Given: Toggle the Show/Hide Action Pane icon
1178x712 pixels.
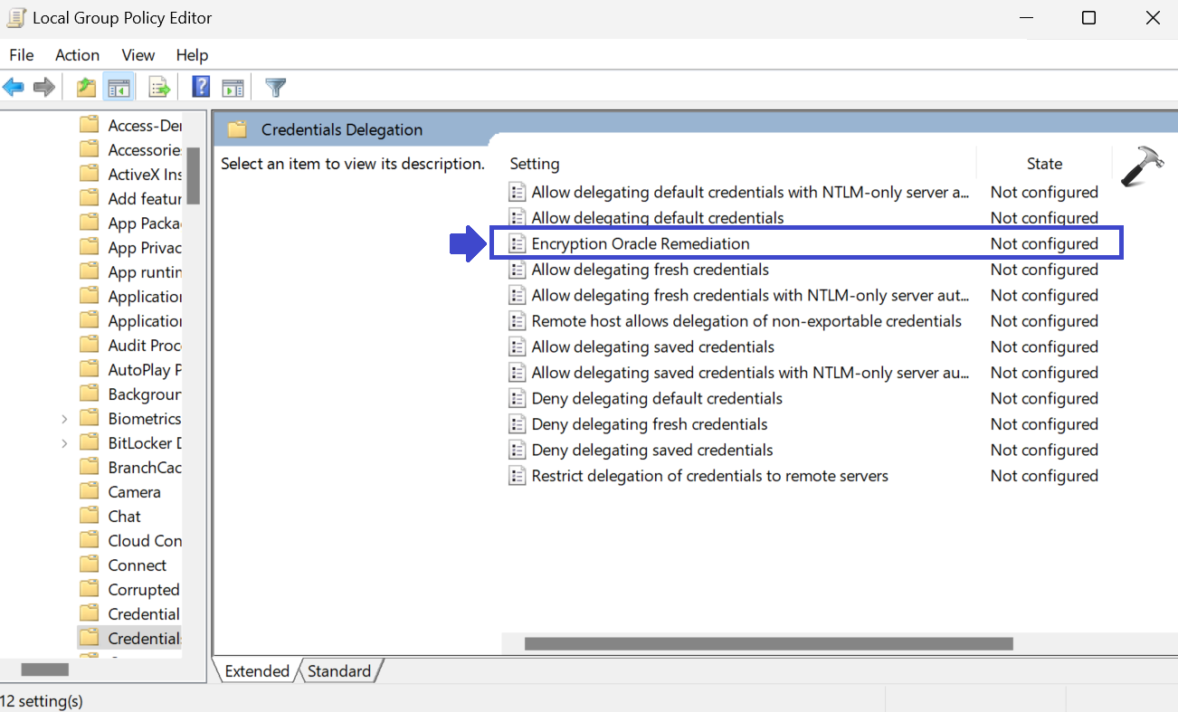Looking at the screenshot, I should coord(233,88).
